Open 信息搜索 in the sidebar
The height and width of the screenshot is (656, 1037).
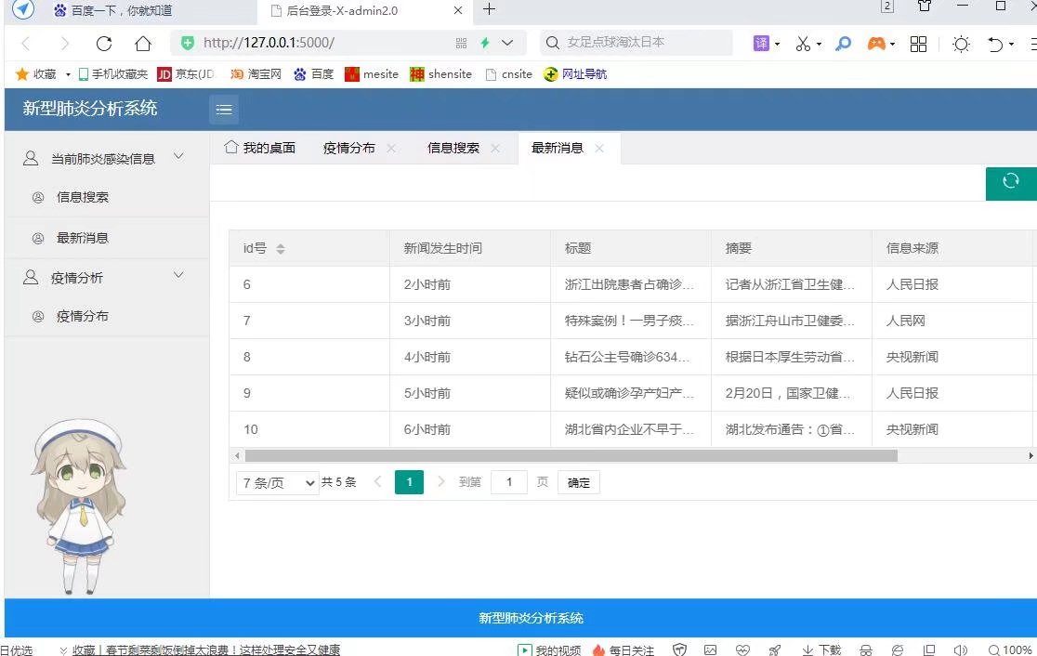click(x=82, y=197)
